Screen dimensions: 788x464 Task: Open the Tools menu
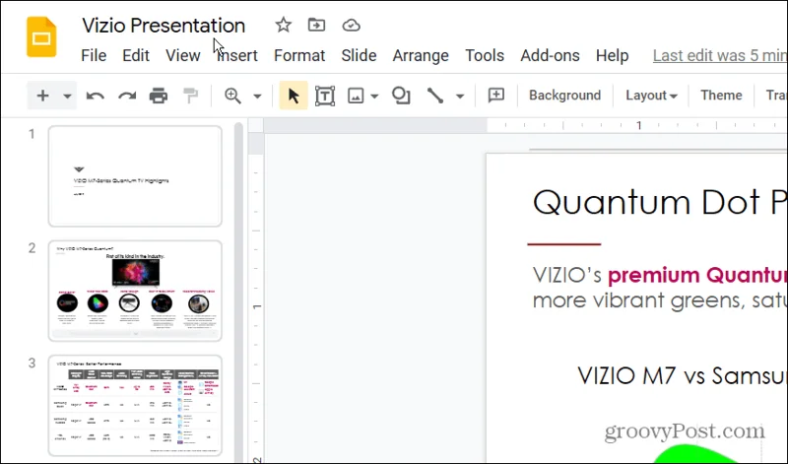485,55
